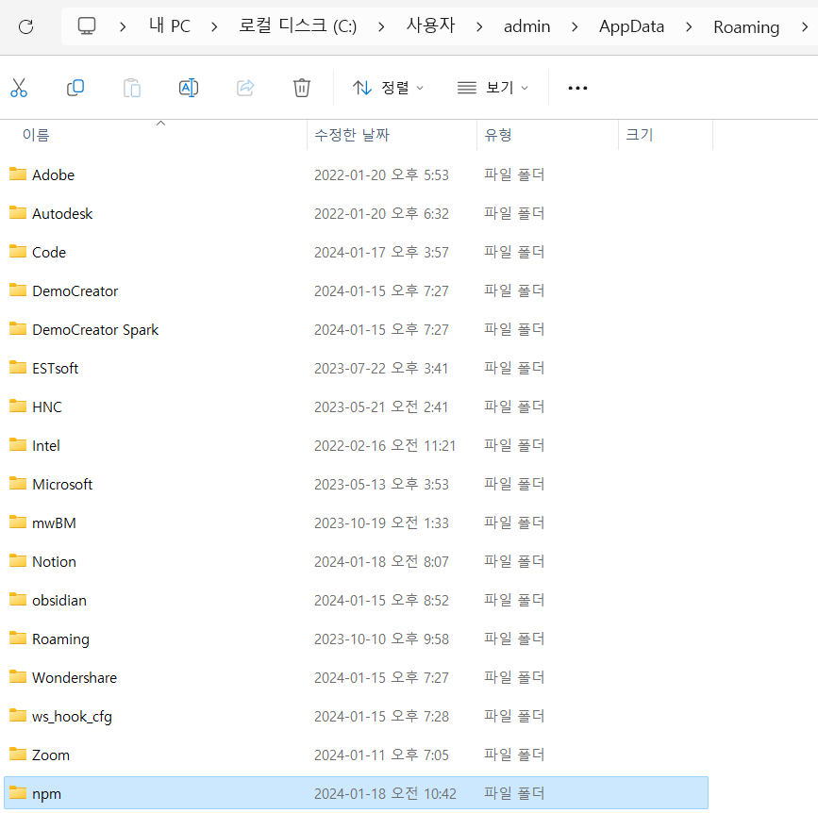Go to admin breadcrumb
This screenshot has width=818, height=813.
coord(526,26)
